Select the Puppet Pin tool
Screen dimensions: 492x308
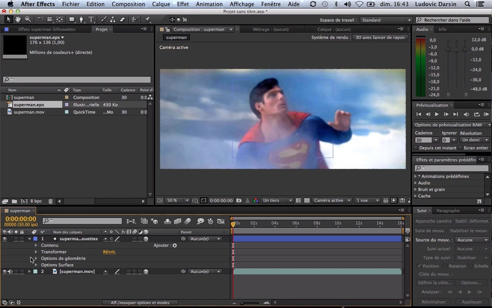pos(147,19)
